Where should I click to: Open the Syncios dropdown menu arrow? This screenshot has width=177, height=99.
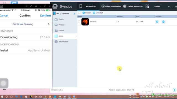[x=169, y=7]
